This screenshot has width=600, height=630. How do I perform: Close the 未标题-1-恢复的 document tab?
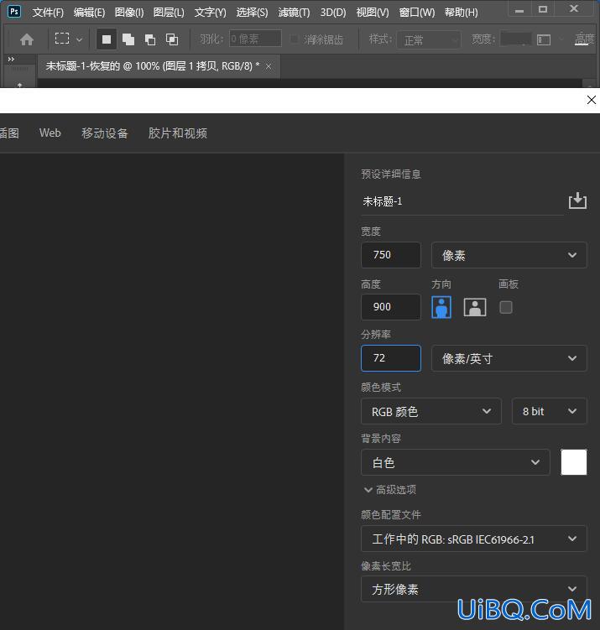click(269, 66)
